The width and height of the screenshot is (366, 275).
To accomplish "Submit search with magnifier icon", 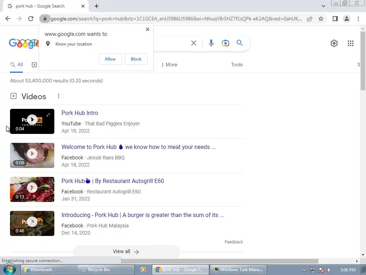I will point(239,43).
